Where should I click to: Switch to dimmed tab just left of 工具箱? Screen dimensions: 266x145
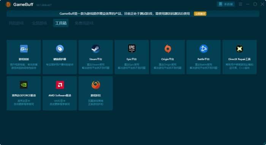tap(40, 23)
